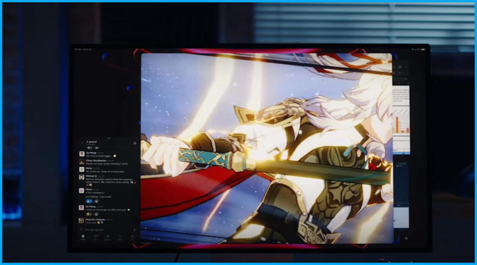Tap the back arrow beside #general
This screenshot has width=477, height=265.
coord(82,143)
